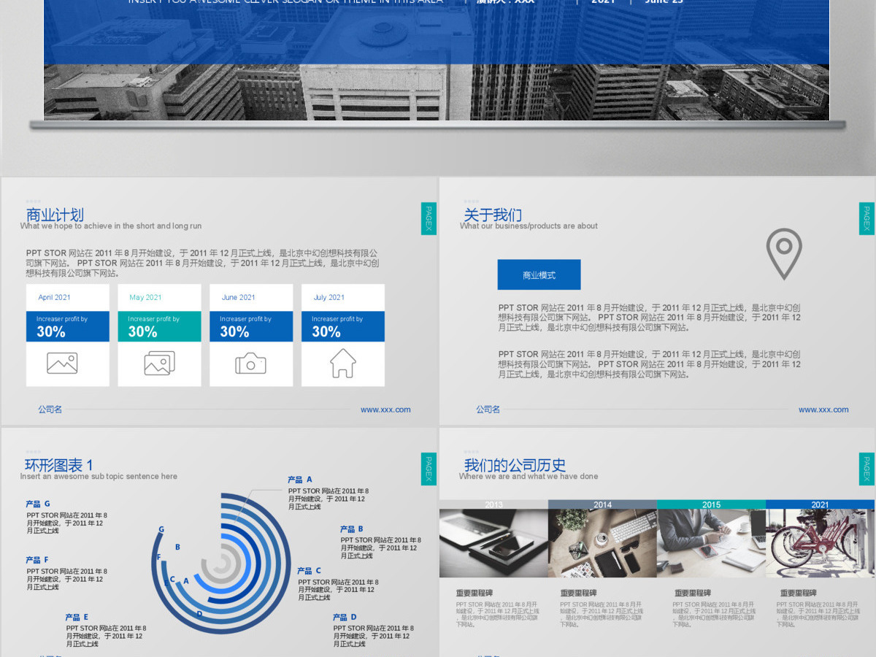Click the PAGEX tag on 关于我们 slide

coord(867,218)
